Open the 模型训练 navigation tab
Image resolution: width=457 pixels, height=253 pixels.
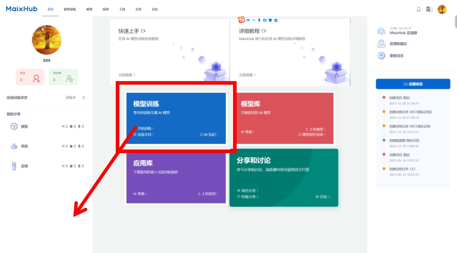click(x=70, y=9)
